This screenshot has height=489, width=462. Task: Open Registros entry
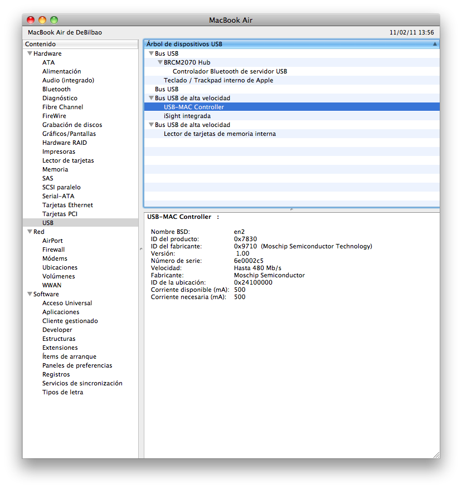(x=56, y=374)
